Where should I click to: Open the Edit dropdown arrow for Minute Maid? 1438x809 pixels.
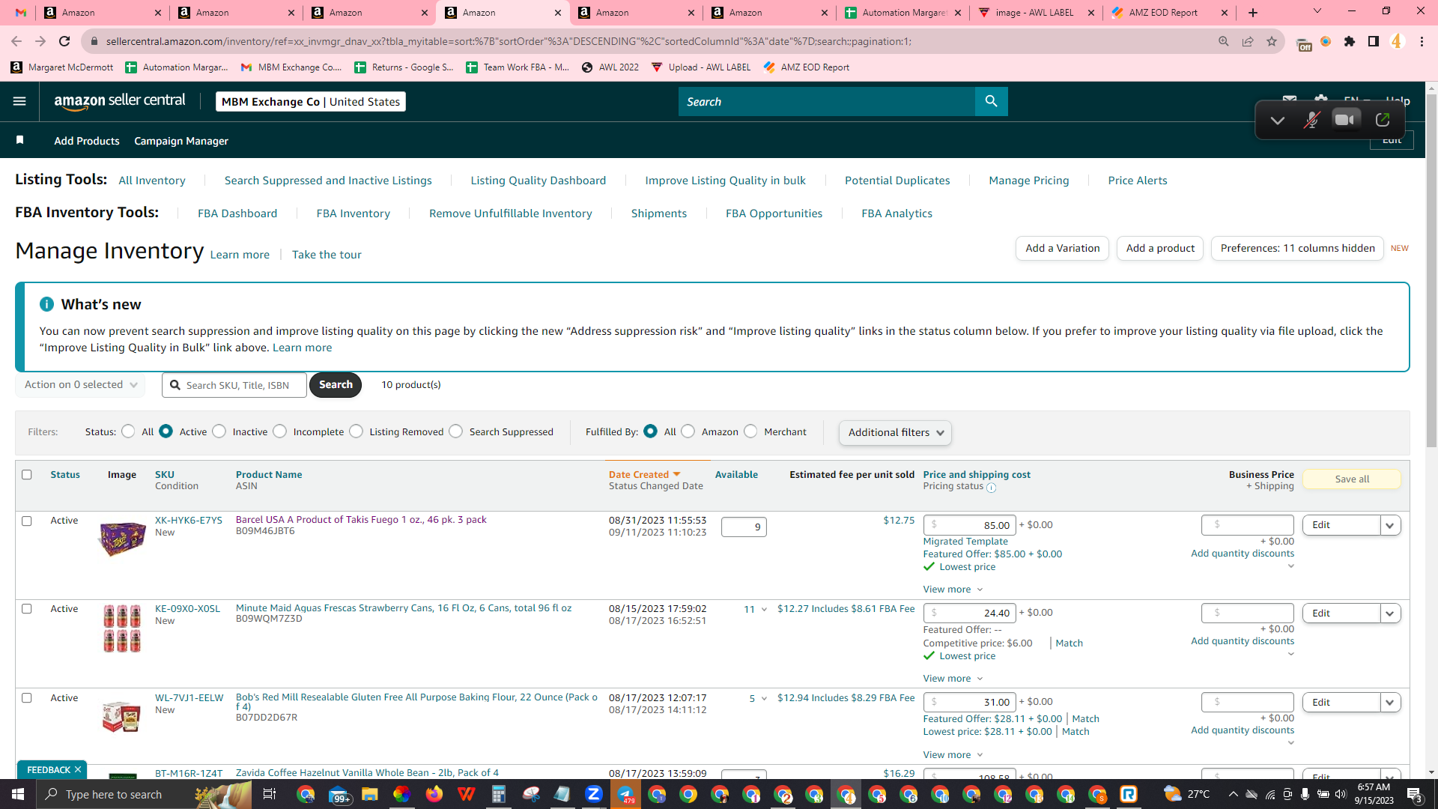(x=1390, y=613)
